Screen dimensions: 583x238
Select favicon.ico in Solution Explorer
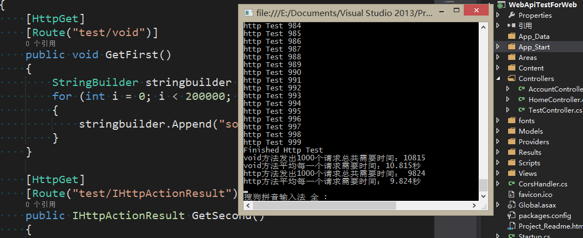point(535,194)
